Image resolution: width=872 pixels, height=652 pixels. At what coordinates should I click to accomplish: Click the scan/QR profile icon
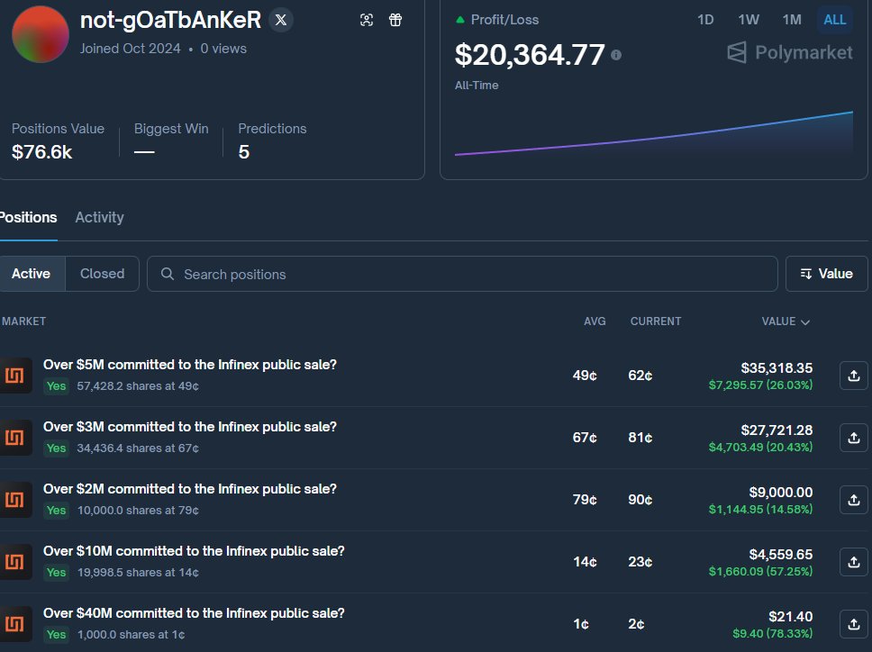click(367, 20)
